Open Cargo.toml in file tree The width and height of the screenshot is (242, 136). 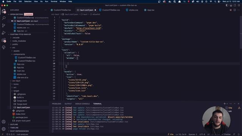(22, 104)
